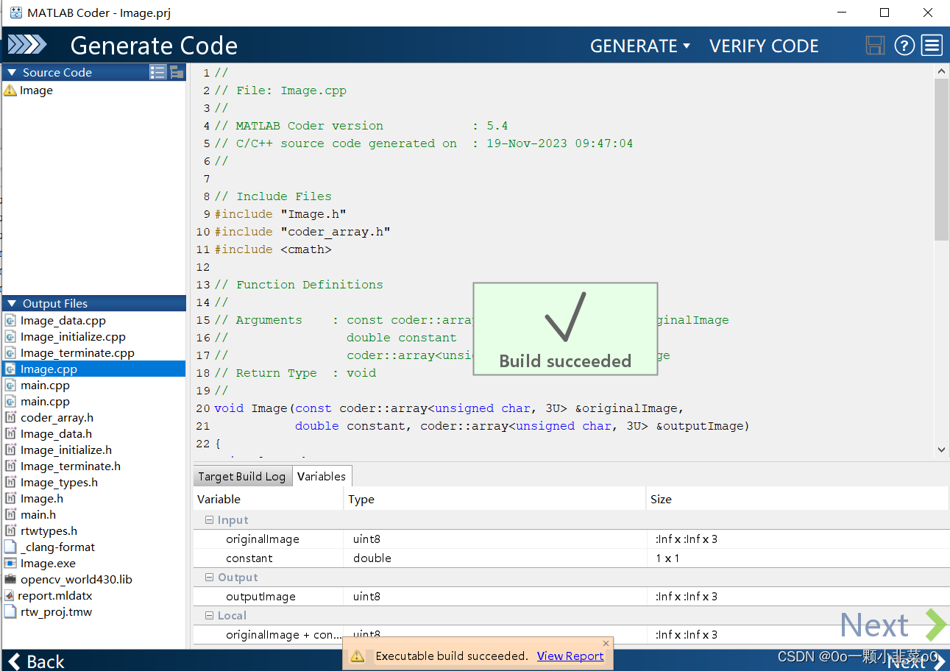Click the Size column header
Viewport: 950px width, 671px height.
797,499
